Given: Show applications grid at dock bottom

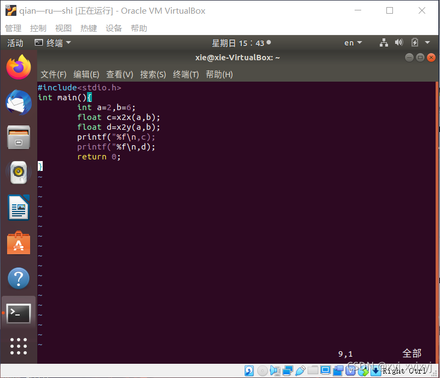Looking at the screenshot, I should click(19, 346).
